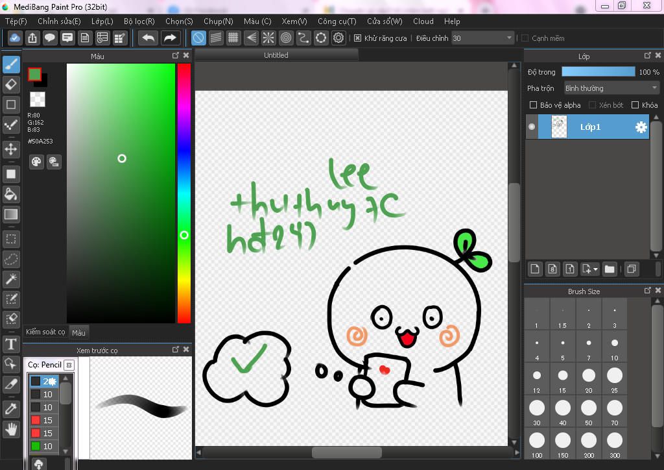Viewport: 664px width, 470px height.
Task: Toggle Khử răng cưa checkbox
Action: coord(358,38)
